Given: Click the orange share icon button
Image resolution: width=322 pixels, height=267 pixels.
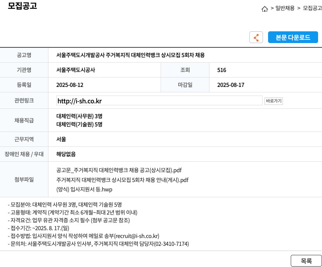Looking at the screenshot, I should 256,38.
